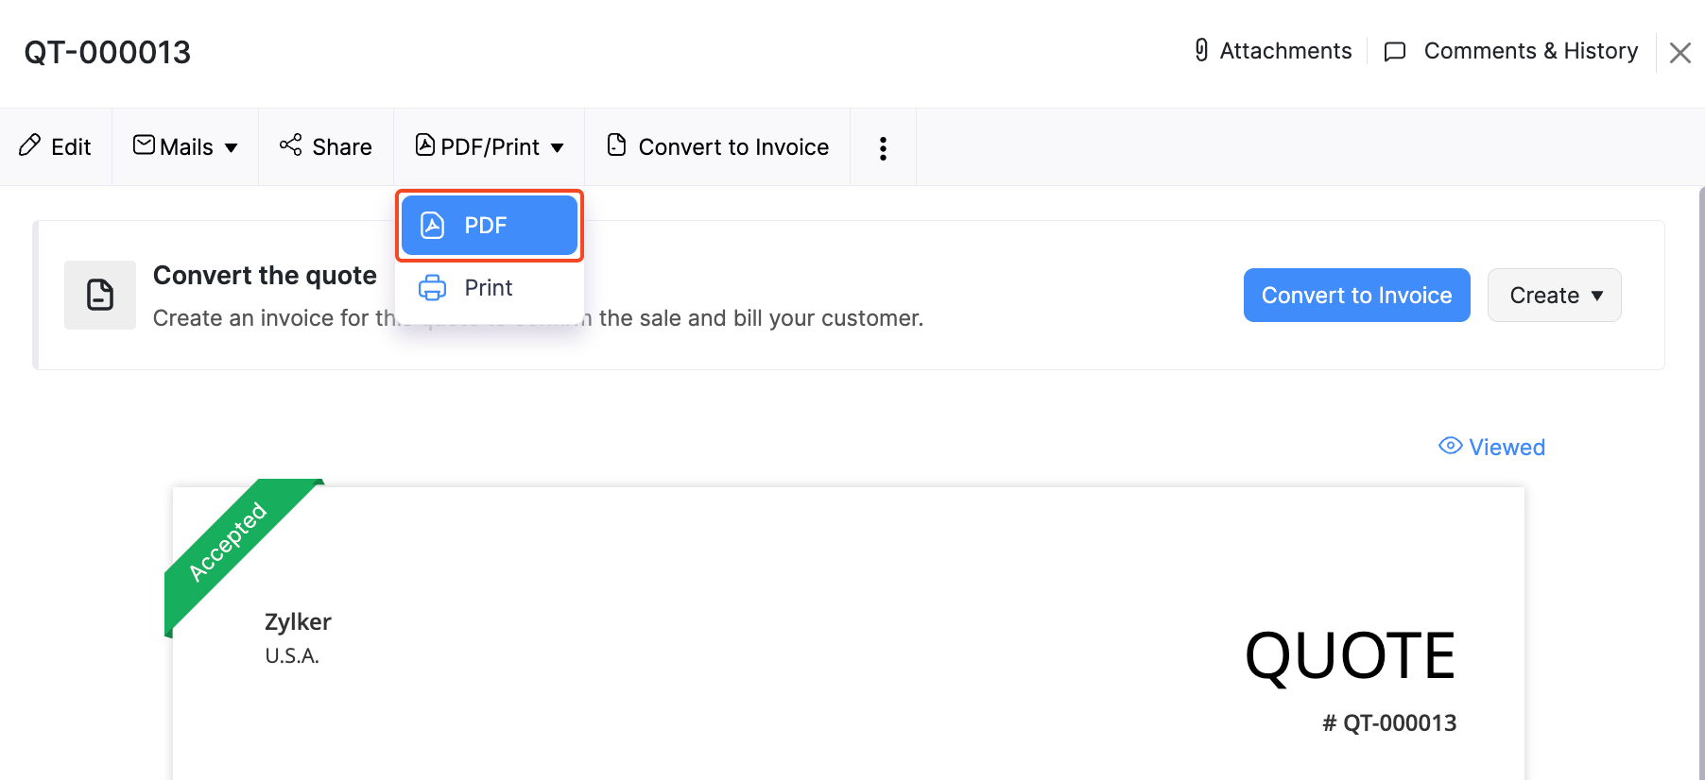Expand the Create dropdown button

coord(1555,296)
